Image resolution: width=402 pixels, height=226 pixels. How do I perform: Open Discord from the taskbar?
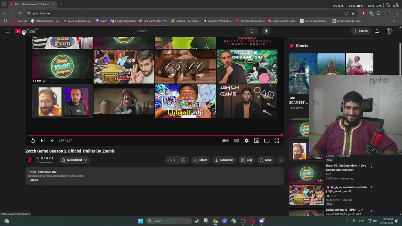(x=262, y=221)
